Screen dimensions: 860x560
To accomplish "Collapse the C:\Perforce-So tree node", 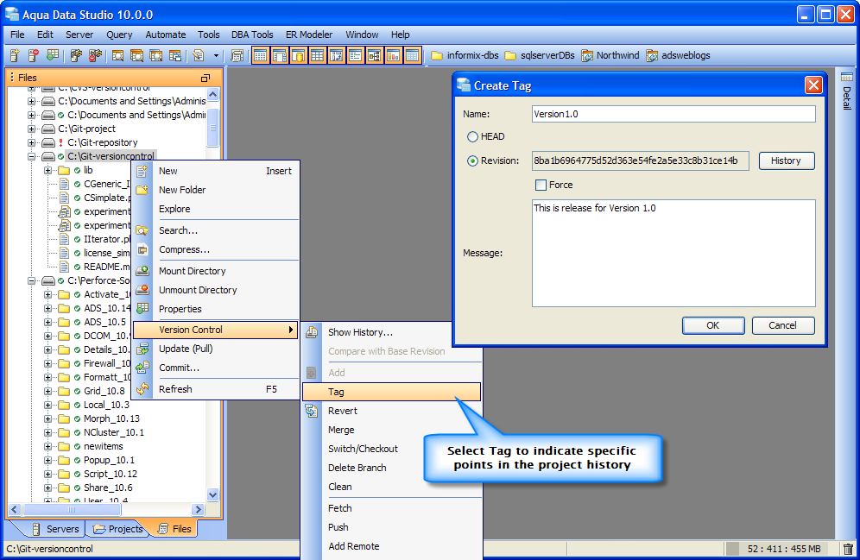I will pos(32,280).
